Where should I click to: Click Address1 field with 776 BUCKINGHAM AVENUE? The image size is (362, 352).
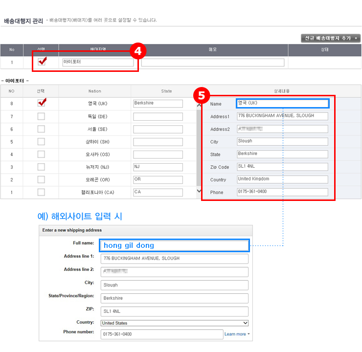(x=282, y=116)
